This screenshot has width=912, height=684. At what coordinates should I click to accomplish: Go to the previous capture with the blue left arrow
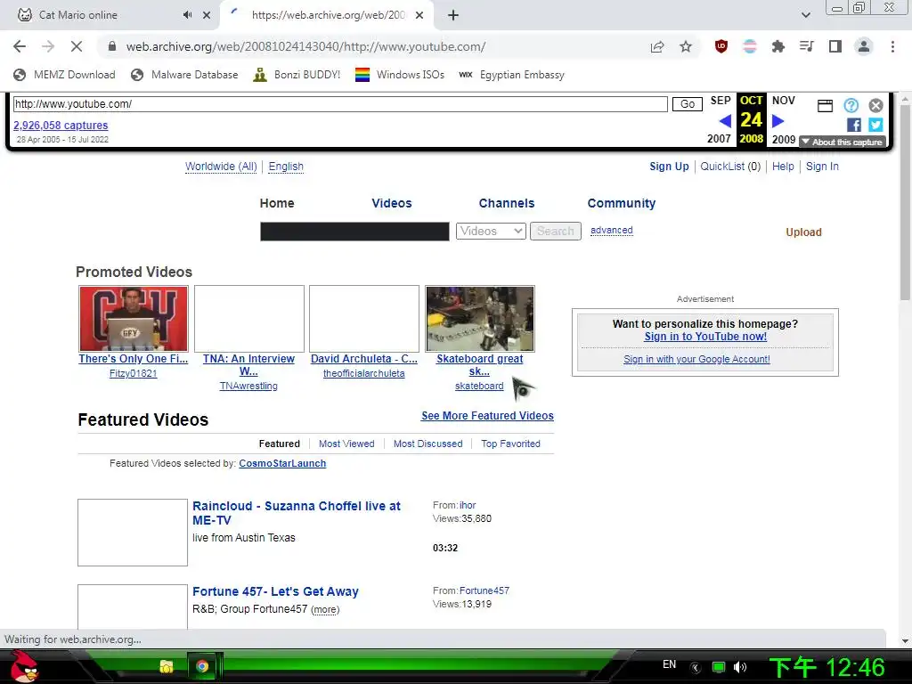click(x=725, y=121)
